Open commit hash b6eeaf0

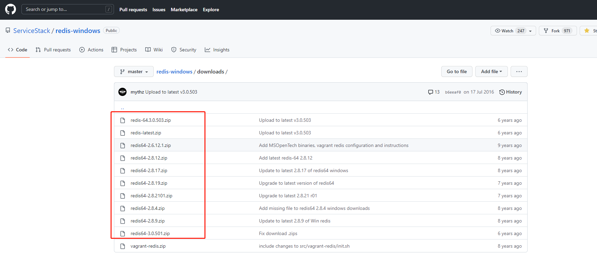pos(453,92)
